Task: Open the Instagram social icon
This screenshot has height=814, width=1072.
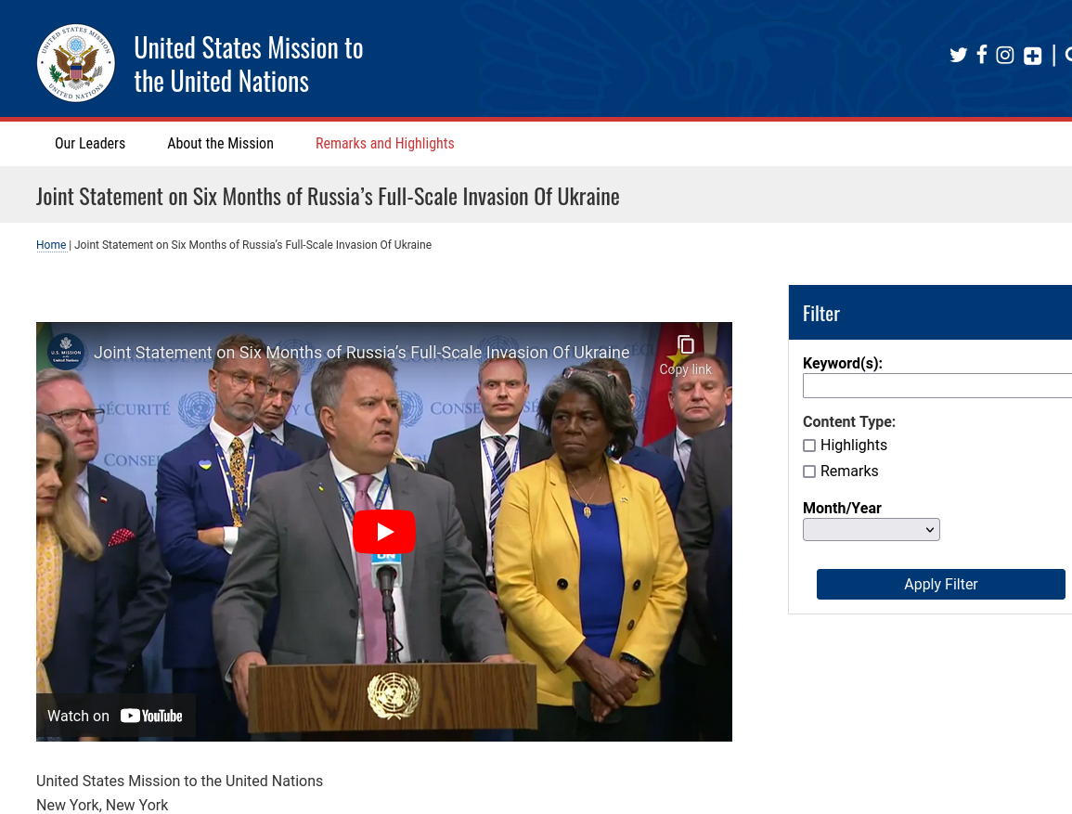Action: (1005, 55)
